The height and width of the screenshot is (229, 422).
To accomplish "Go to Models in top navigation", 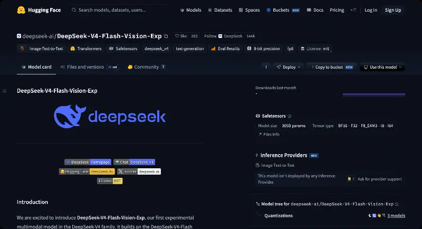I will (190, 10).
